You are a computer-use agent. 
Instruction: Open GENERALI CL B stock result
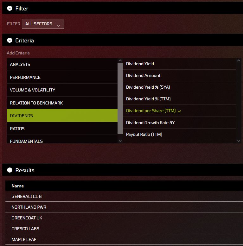pos(27,196)
